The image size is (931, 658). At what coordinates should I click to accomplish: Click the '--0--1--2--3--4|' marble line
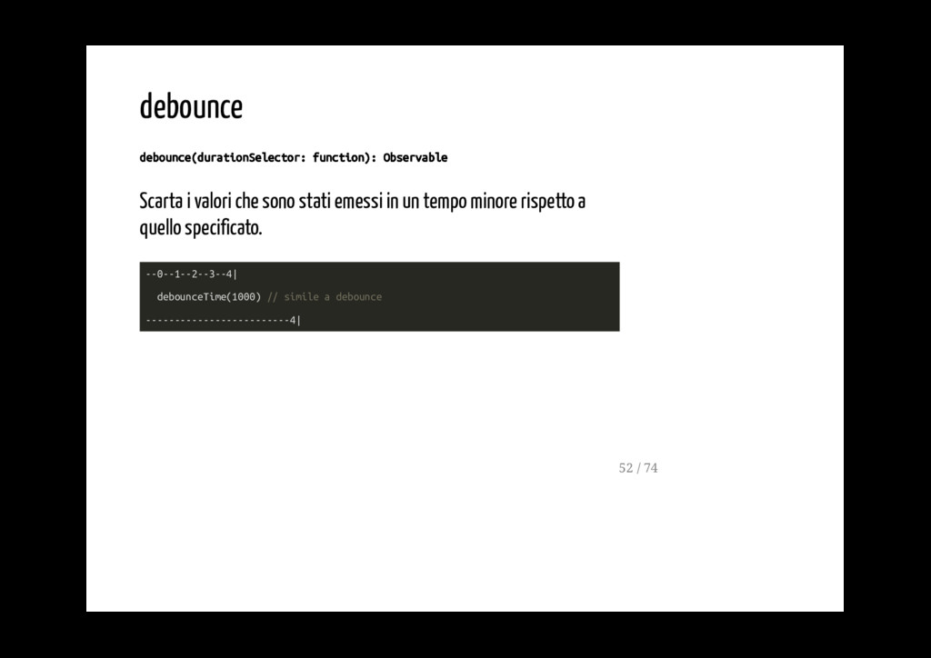pyautogui.click(x=191, y=274)
